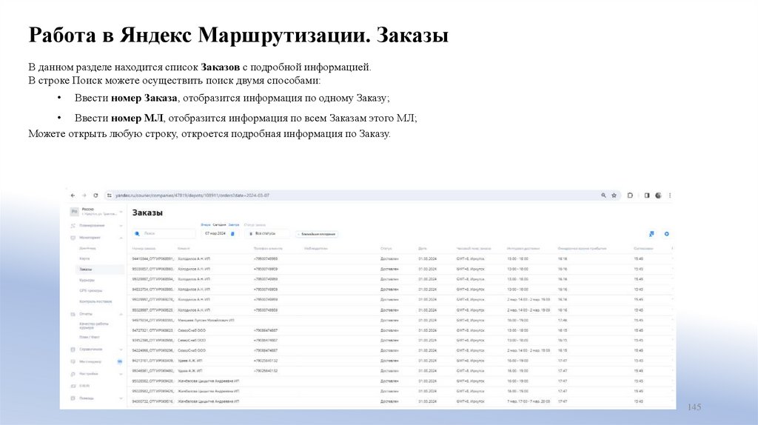Reload the page with refresh icon
The width and height of the screenshot is (758, 425).
click(x=95, y=195)
